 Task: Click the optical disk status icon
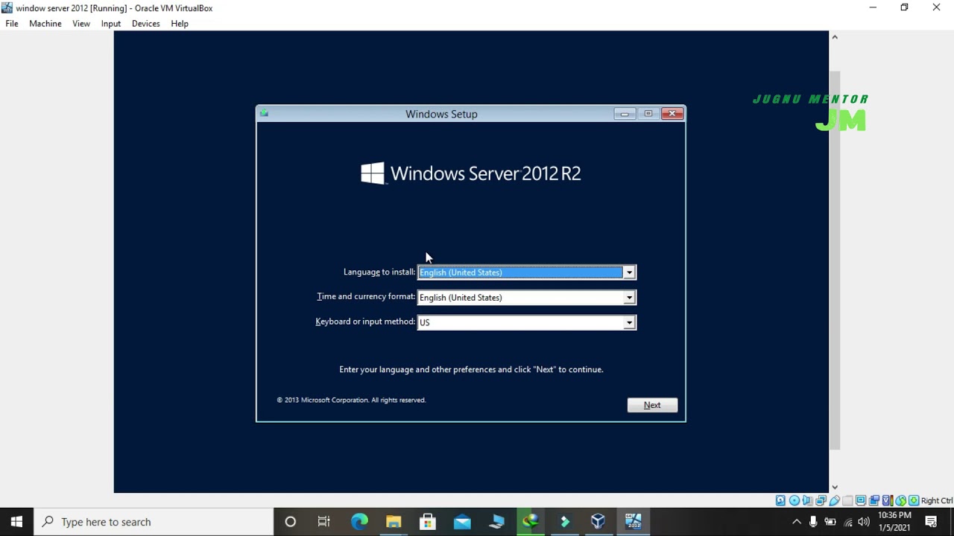point(795,500)
